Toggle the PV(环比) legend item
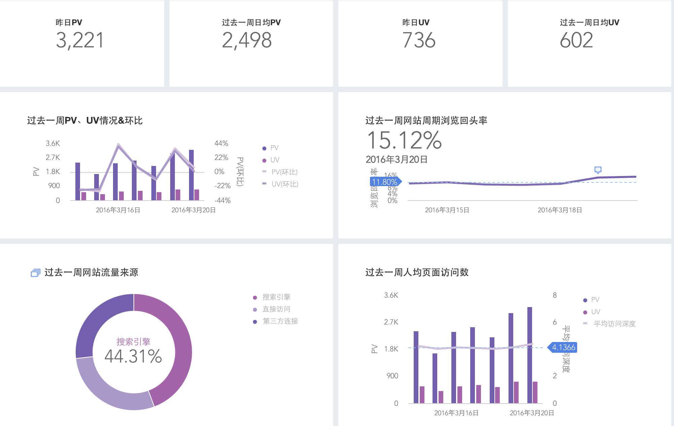 280,172
